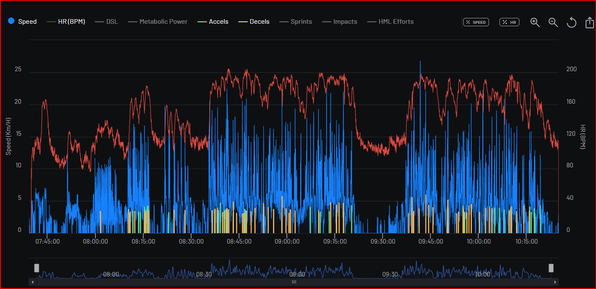Toggle the % HR display button
596x289 pixels.
509,22
